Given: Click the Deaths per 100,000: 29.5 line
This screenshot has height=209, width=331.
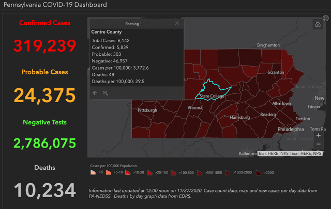Looking at the screenshot, I should [x=118, y=82].
